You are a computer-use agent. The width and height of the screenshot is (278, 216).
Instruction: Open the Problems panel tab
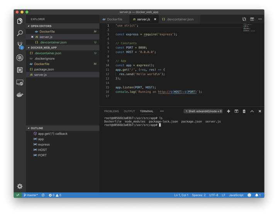[111, 111]
